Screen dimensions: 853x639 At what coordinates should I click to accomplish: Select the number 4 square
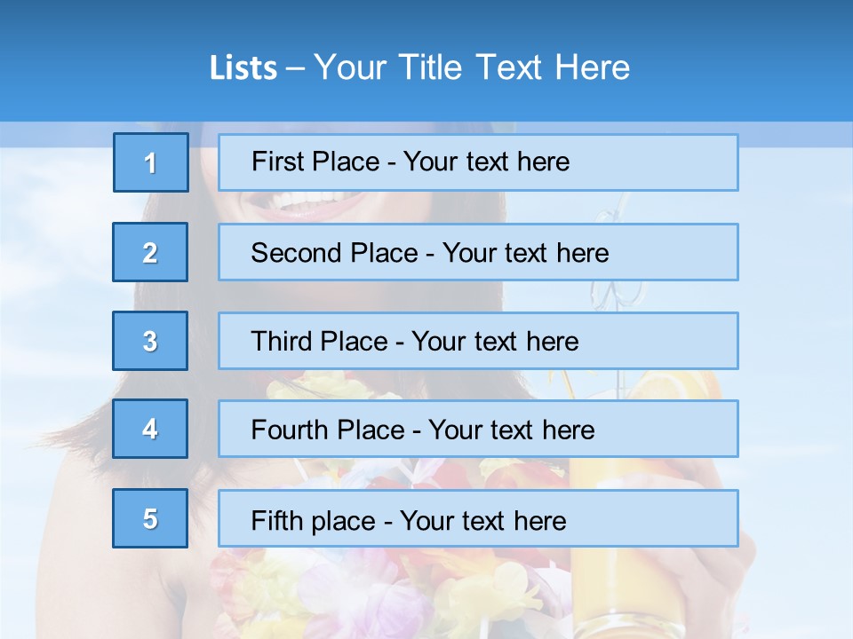(150, 429)
